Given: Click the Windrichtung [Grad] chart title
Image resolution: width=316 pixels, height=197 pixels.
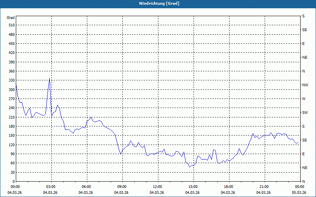Looking at the screenshot, I should (158, 4).
